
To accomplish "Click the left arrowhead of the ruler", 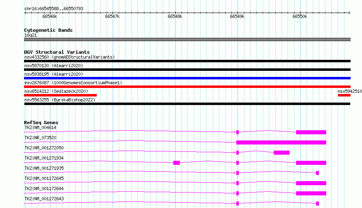I will click(x=25, y=13).
